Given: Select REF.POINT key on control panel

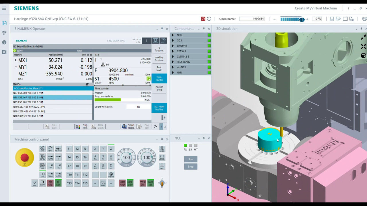Looking at the screenshot, I should coord(58,148).
